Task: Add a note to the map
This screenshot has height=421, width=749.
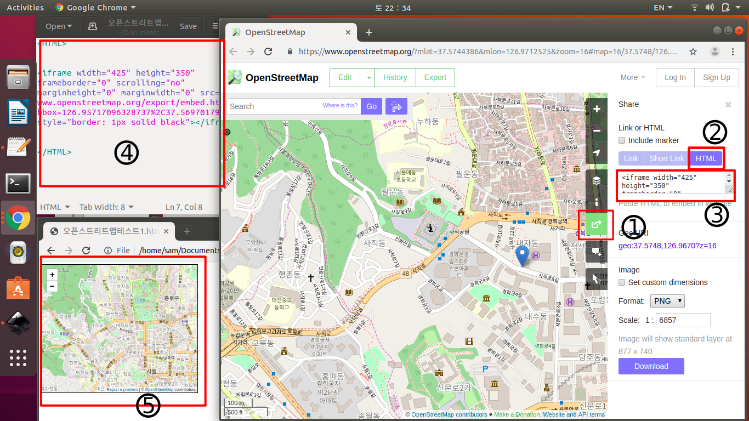Action: 597,251
